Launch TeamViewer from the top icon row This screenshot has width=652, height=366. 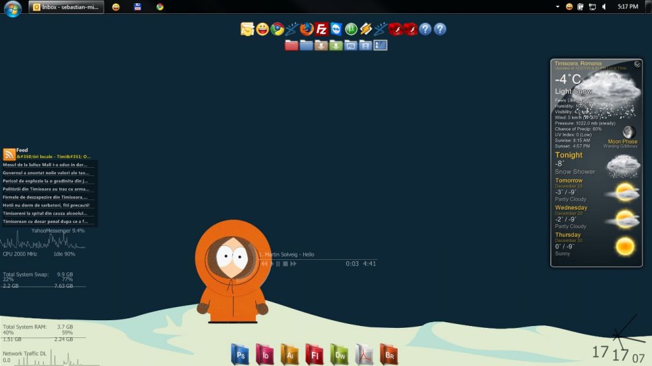coord(336,29)
